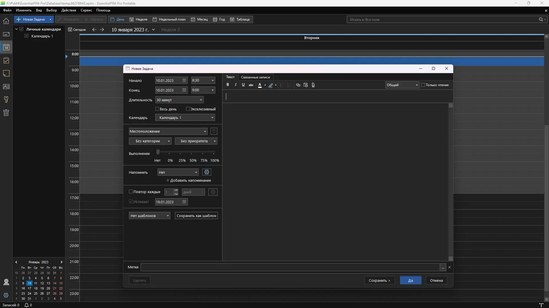
Task: Open the Passwords key sidebar icon
Action: click(x=6, y=100)
